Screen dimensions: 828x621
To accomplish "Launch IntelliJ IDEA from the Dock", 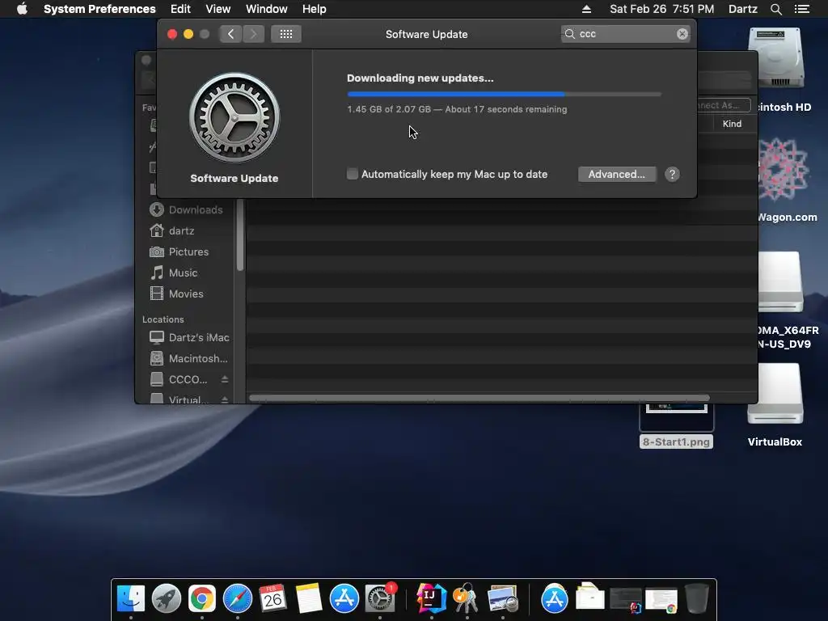I will coord(432,599).
